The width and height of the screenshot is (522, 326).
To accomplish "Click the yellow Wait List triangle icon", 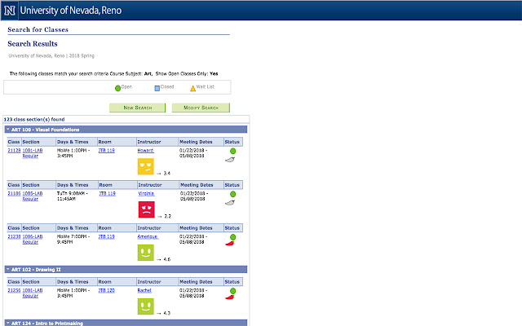I will click(x=192, y=88).
